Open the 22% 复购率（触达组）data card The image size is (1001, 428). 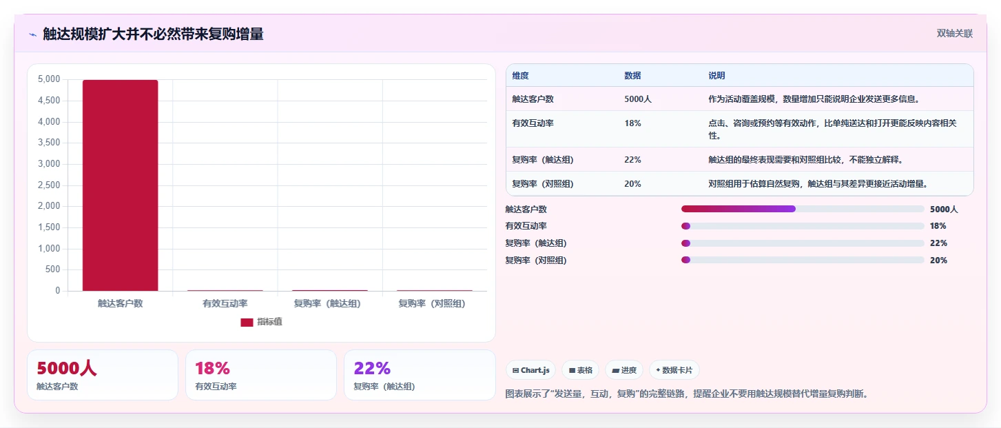[420, 375]
